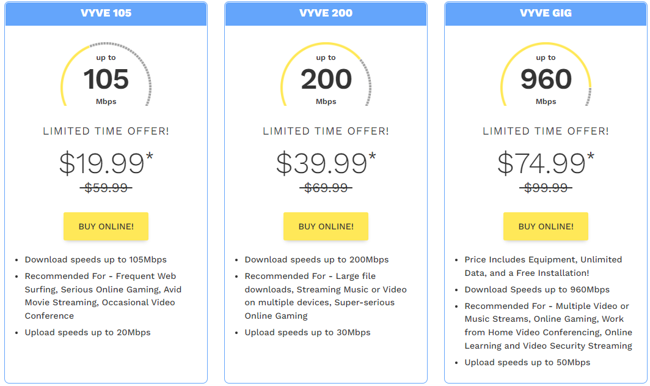Select the VYVE 200 header banner
Viewport: 650px width, 386px height.
pyautogui.click(x=326, y=13)
